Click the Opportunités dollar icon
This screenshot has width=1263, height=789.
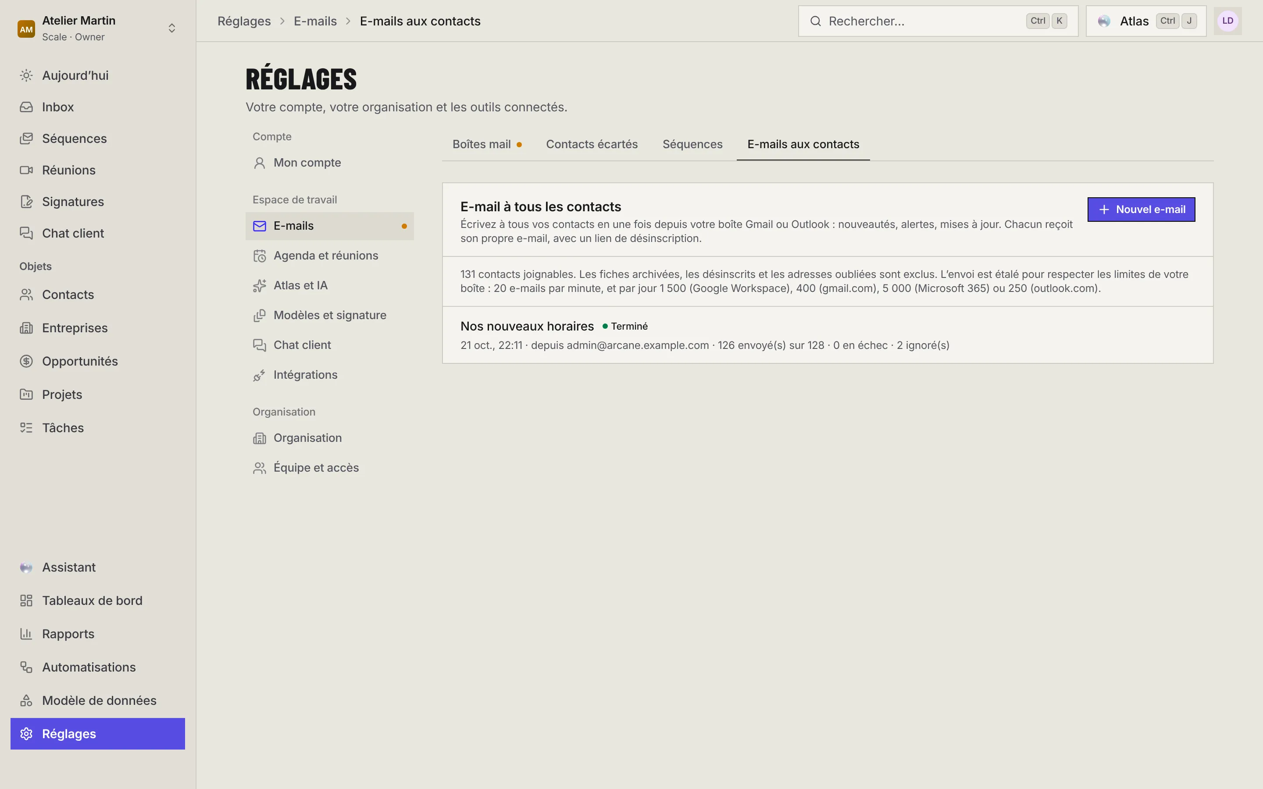click(26, 361)
